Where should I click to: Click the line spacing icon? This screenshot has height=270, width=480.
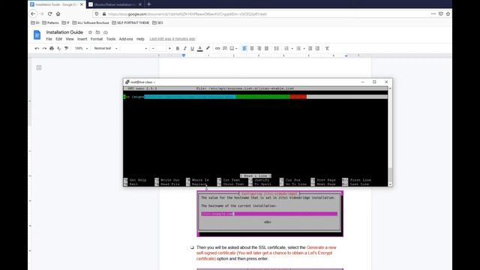click(277, 48)
